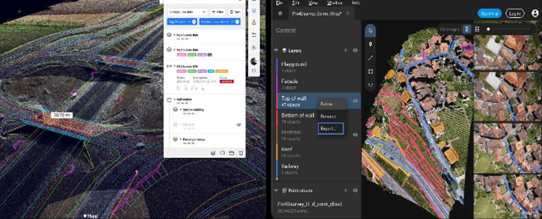This screenshot has height=219, width=542.
Task: Switch image viewer to single-column layout
Action: tap(467, 29)
